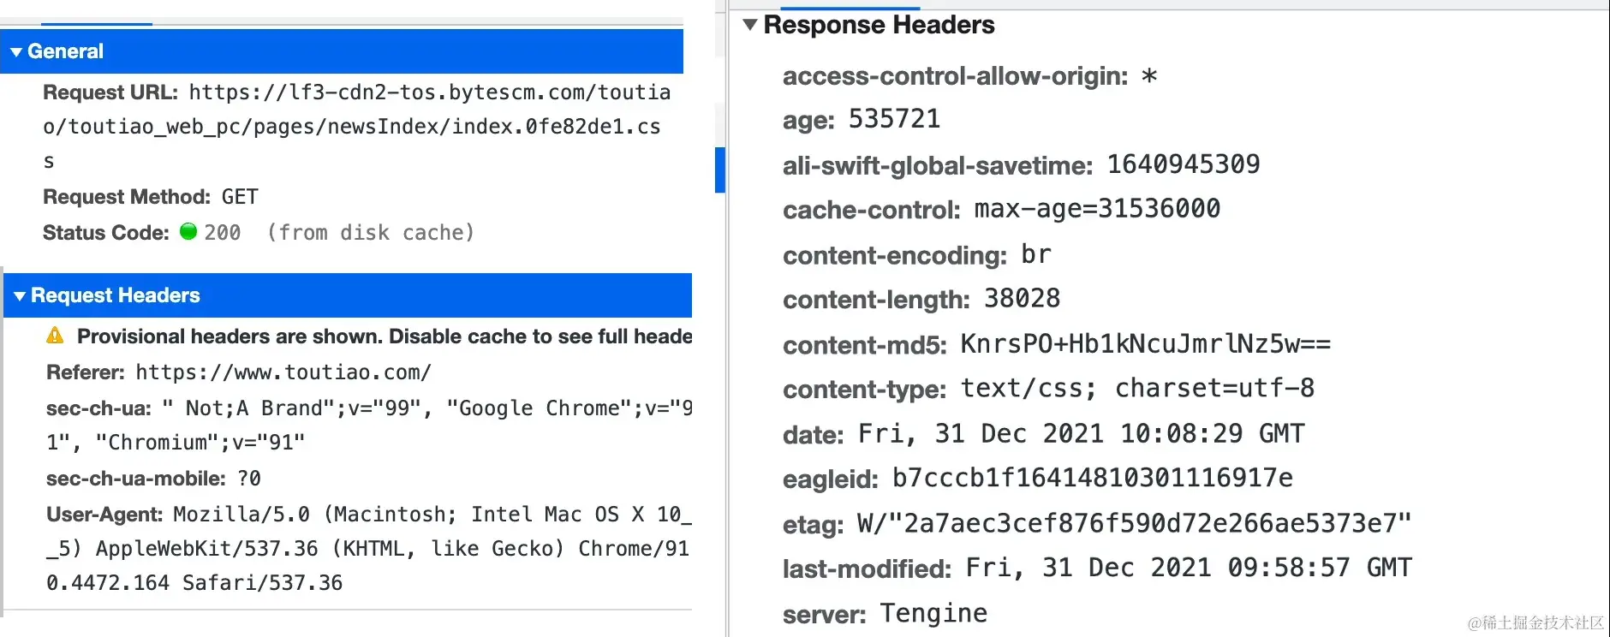The image size is (1610, 637).
Task: Select the cache-control max-age value
Action: 1097,209
